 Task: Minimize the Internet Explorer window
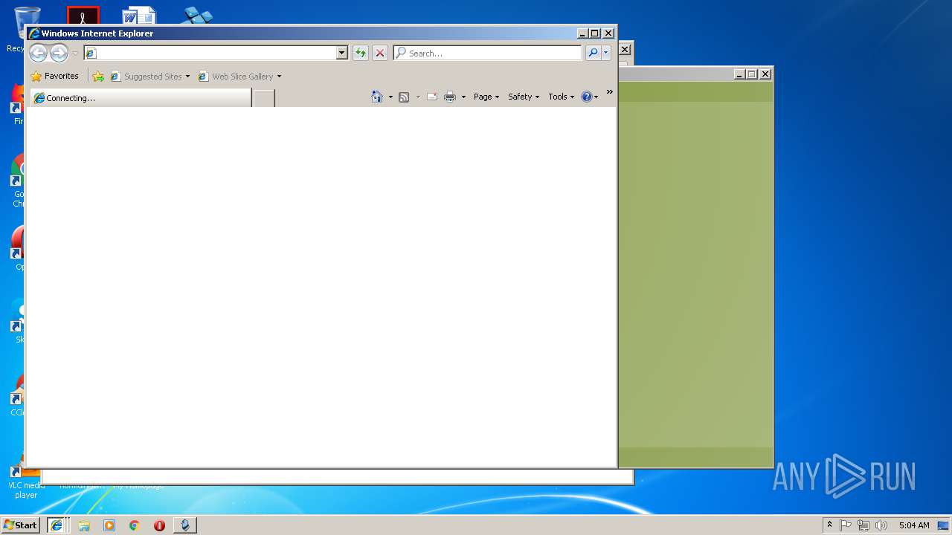click(x=582, y=33)
